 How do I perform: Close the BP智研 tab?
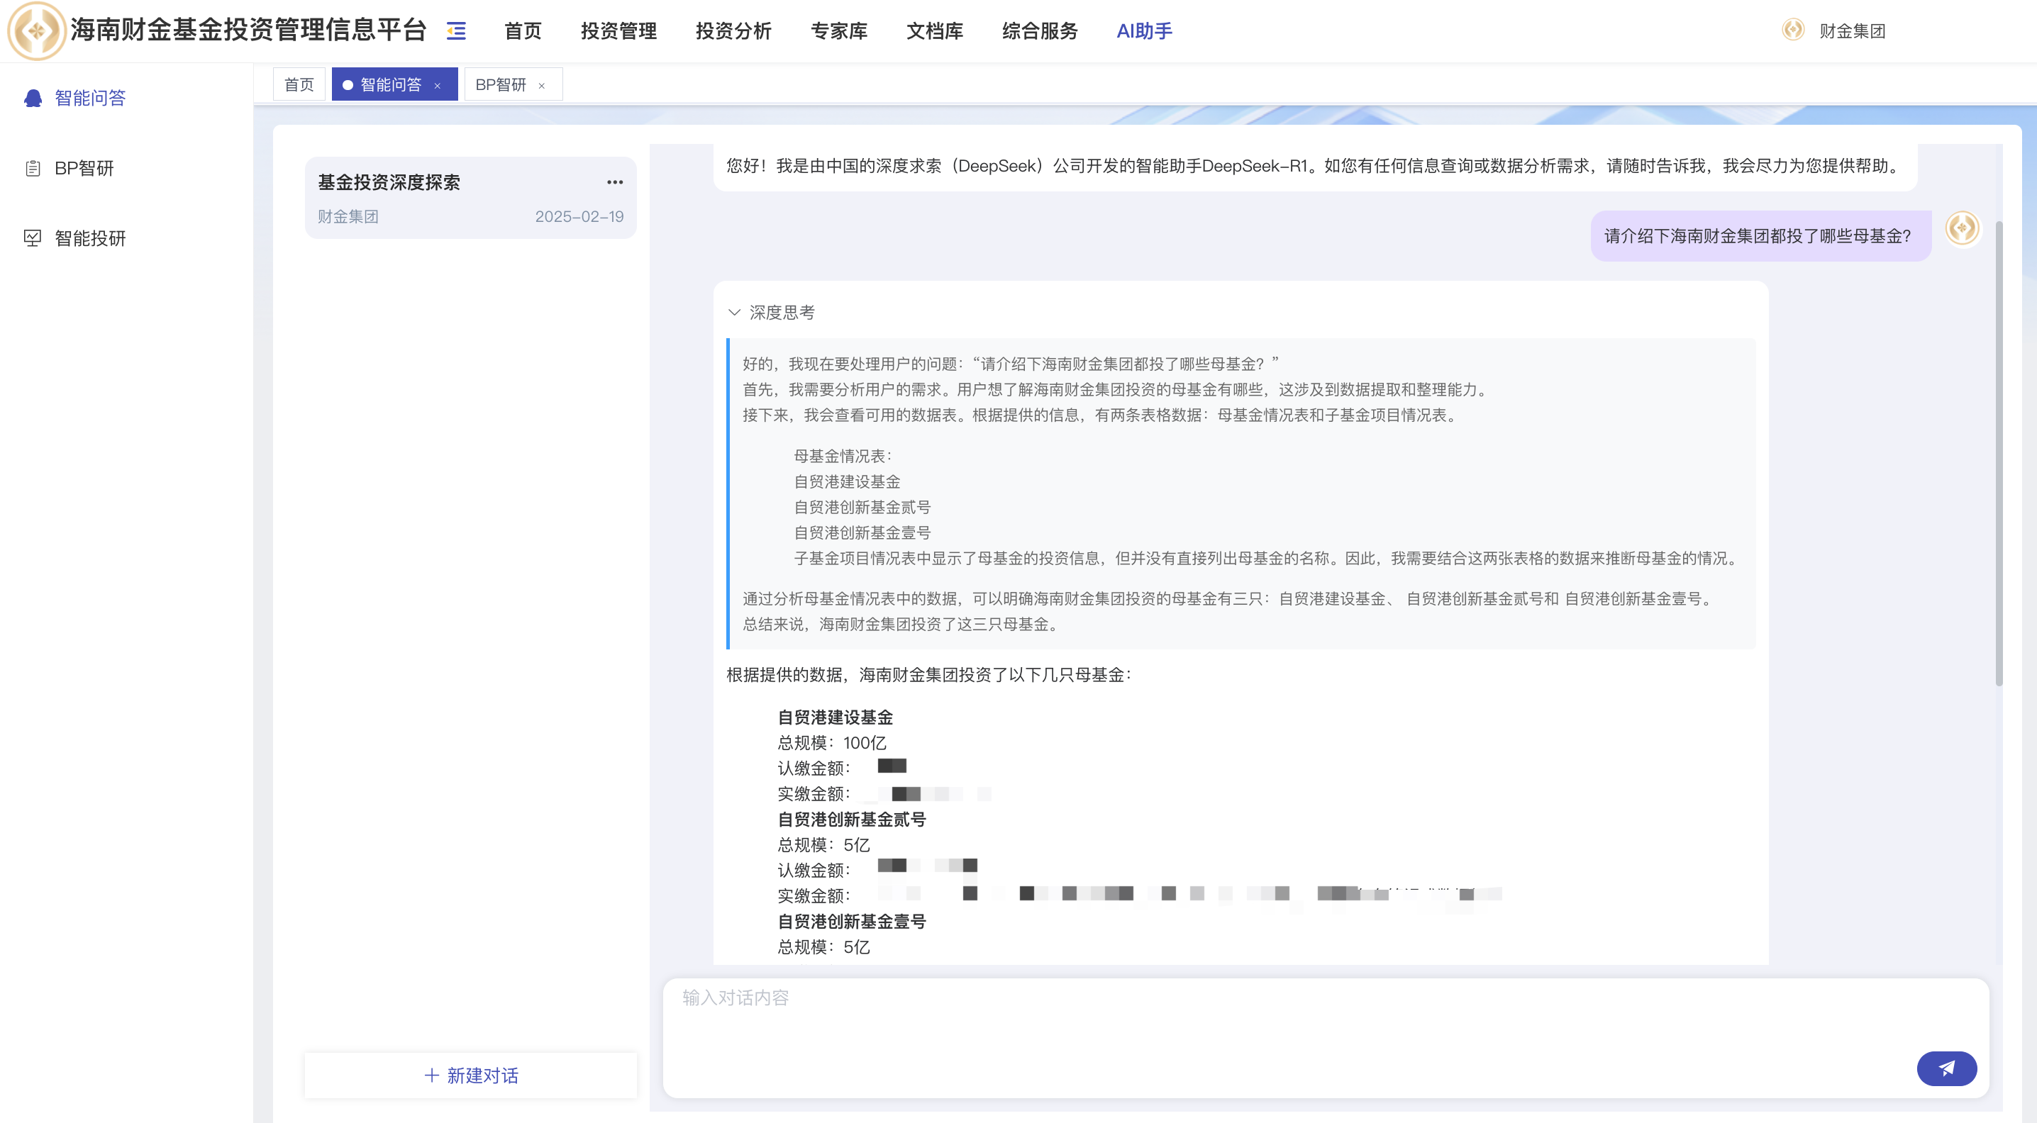coord(542,85)
